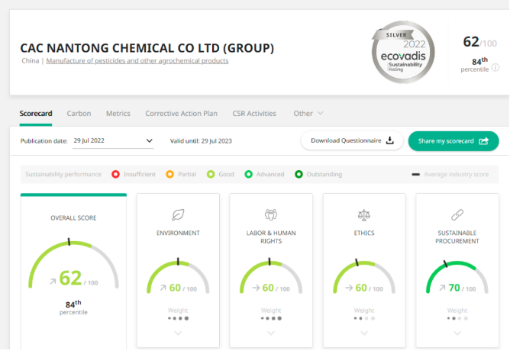
Task: Expand the Environment card chevron
Action: click(178, 333)
